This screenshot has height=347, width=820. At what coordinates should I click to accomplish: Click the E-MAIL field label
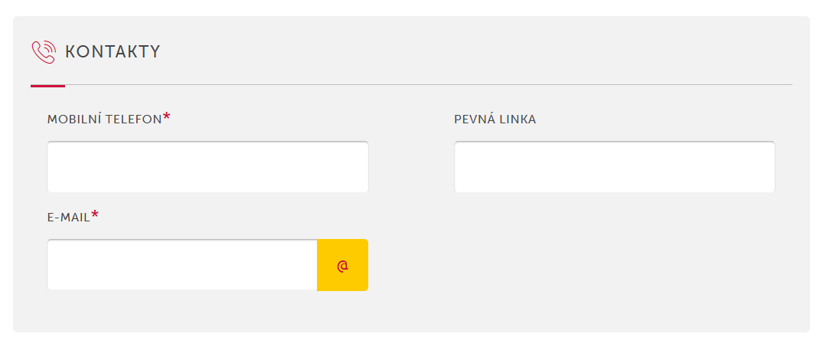click(x=68, y=218)
